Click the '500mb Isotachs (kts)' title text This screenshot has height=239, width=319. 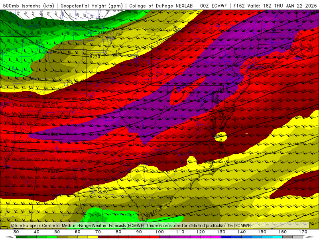[28, 6]
